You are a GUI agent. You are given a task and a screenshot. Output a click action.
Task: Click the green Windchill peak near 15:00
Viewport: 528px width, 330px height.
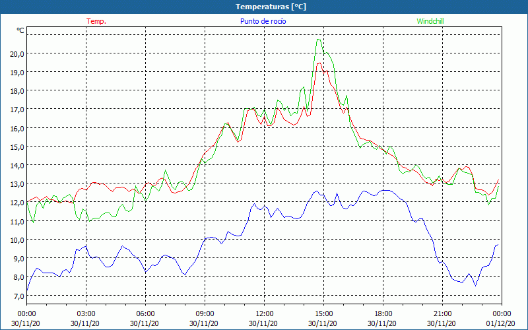[x=318, y=40]
